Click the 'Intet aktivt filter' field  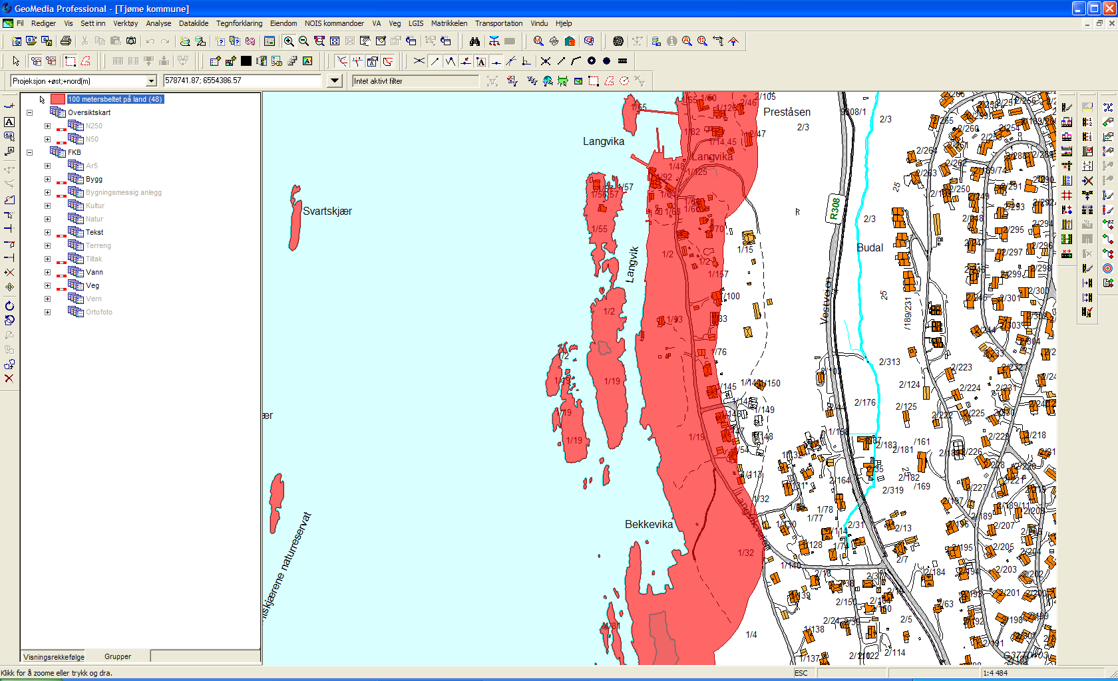[415, 81]
